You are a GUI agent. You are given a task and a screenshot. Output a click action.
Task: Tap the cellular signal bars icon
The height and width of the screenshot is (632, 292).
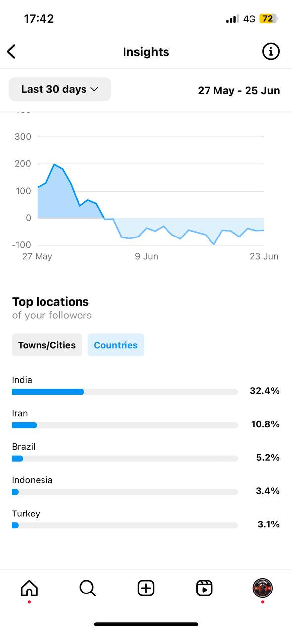(x=232, y=19)
